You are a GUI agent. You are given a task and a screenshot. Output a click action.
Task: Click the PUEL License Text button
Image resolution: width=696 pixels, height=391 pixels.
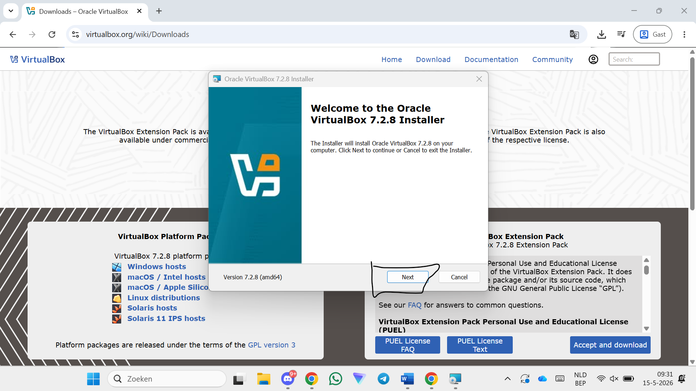(x=480, y=345)
